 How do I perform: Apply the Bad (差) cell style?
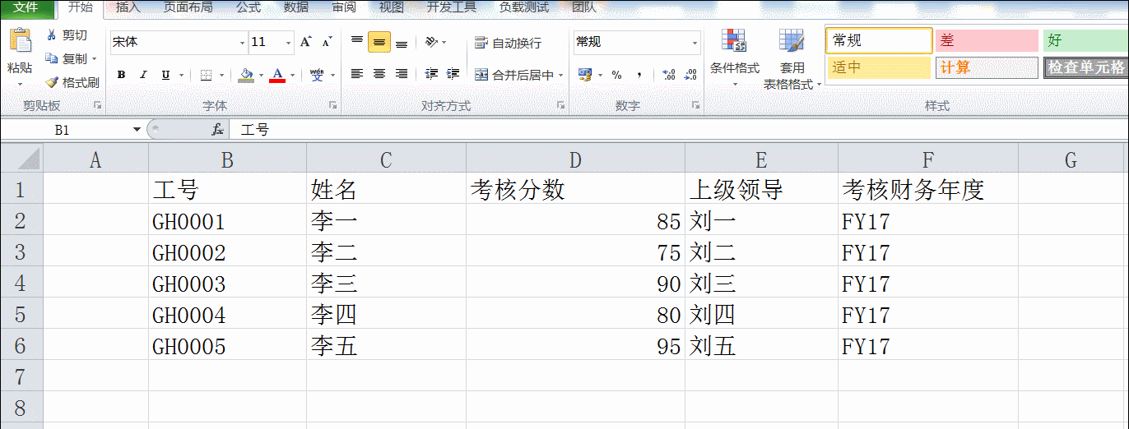pyautogui.click(x=987, y=40)
